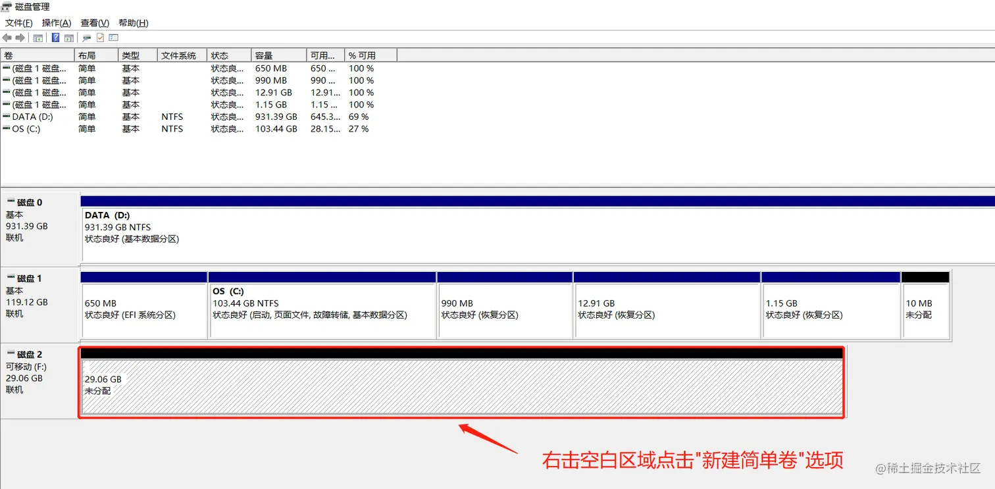The height and width of the screenshot is (489, 995).
Task: Click the 69 % free value
Action: pyautogui.click(x=359, y=116)
